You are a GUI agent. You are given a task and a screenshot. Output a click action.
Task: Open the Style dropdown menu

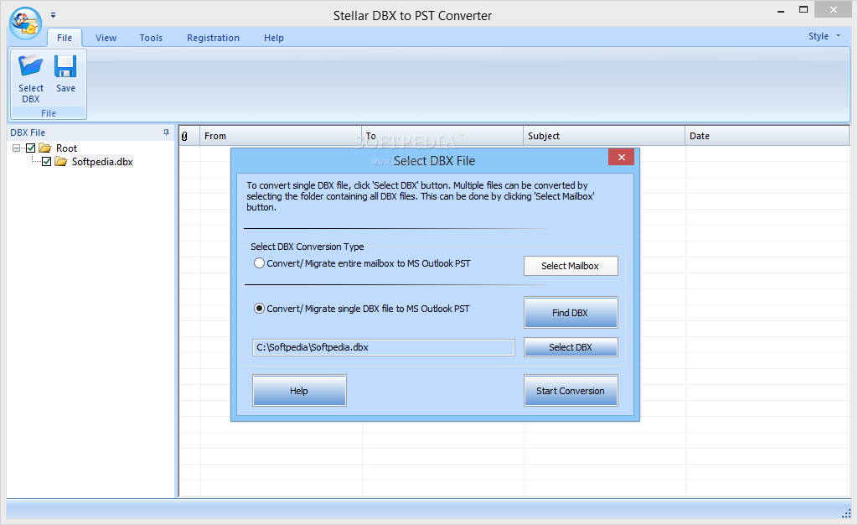point(824,36)
